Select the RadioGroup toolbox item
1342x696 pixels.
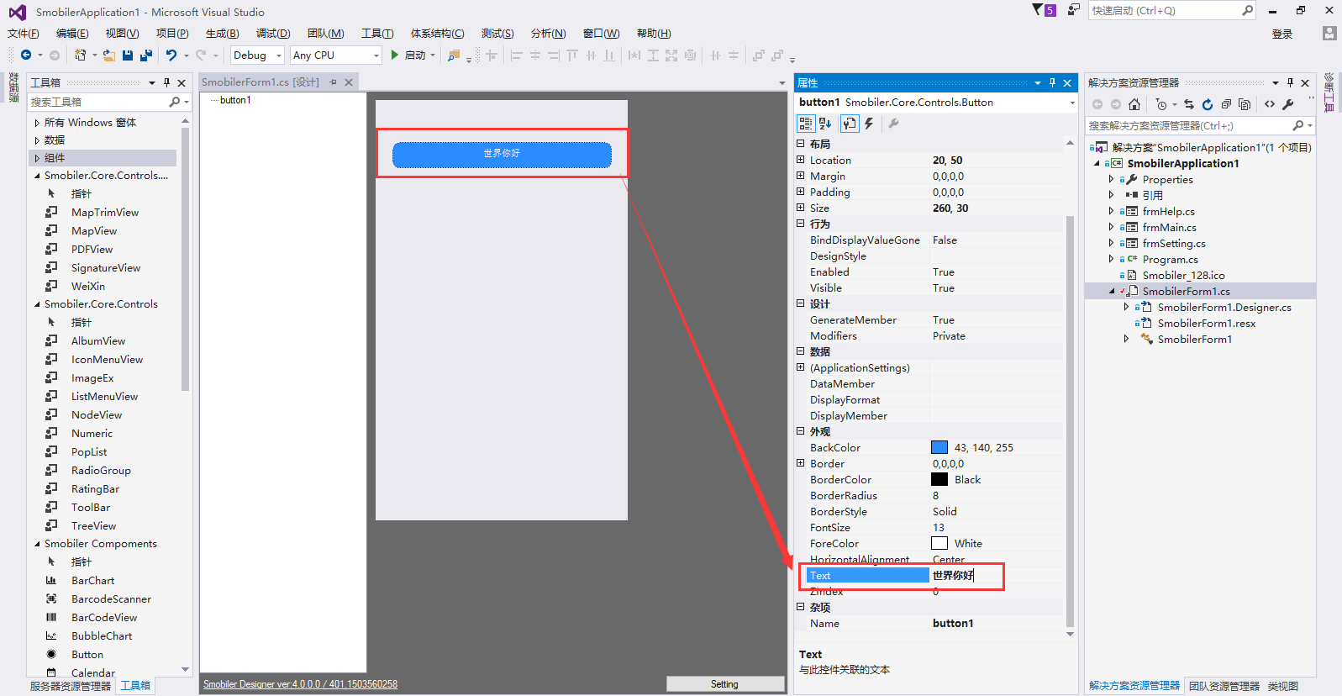(x=101, y=471)
